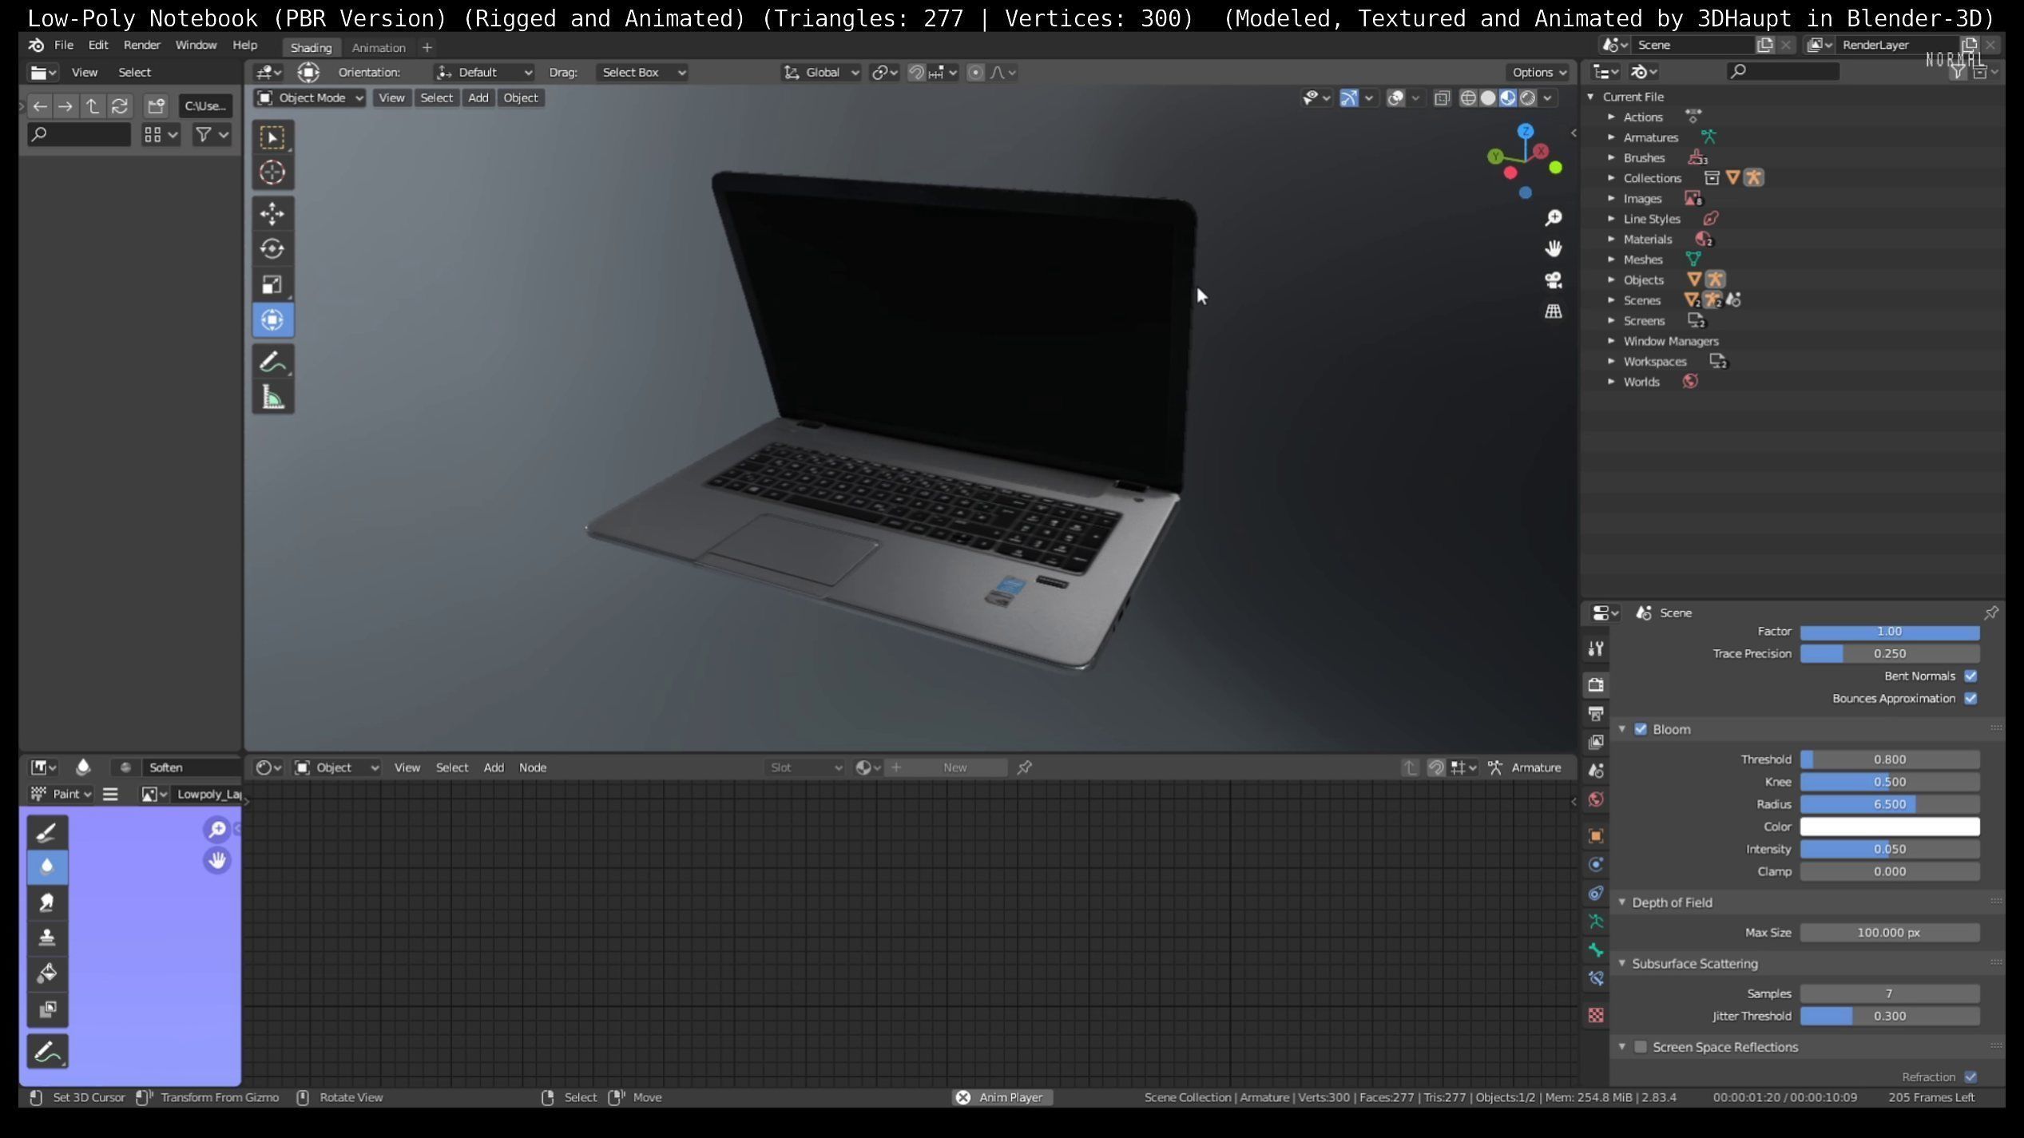
Task: Click the Bloom Color white swatch
Action: point(1889,827)
